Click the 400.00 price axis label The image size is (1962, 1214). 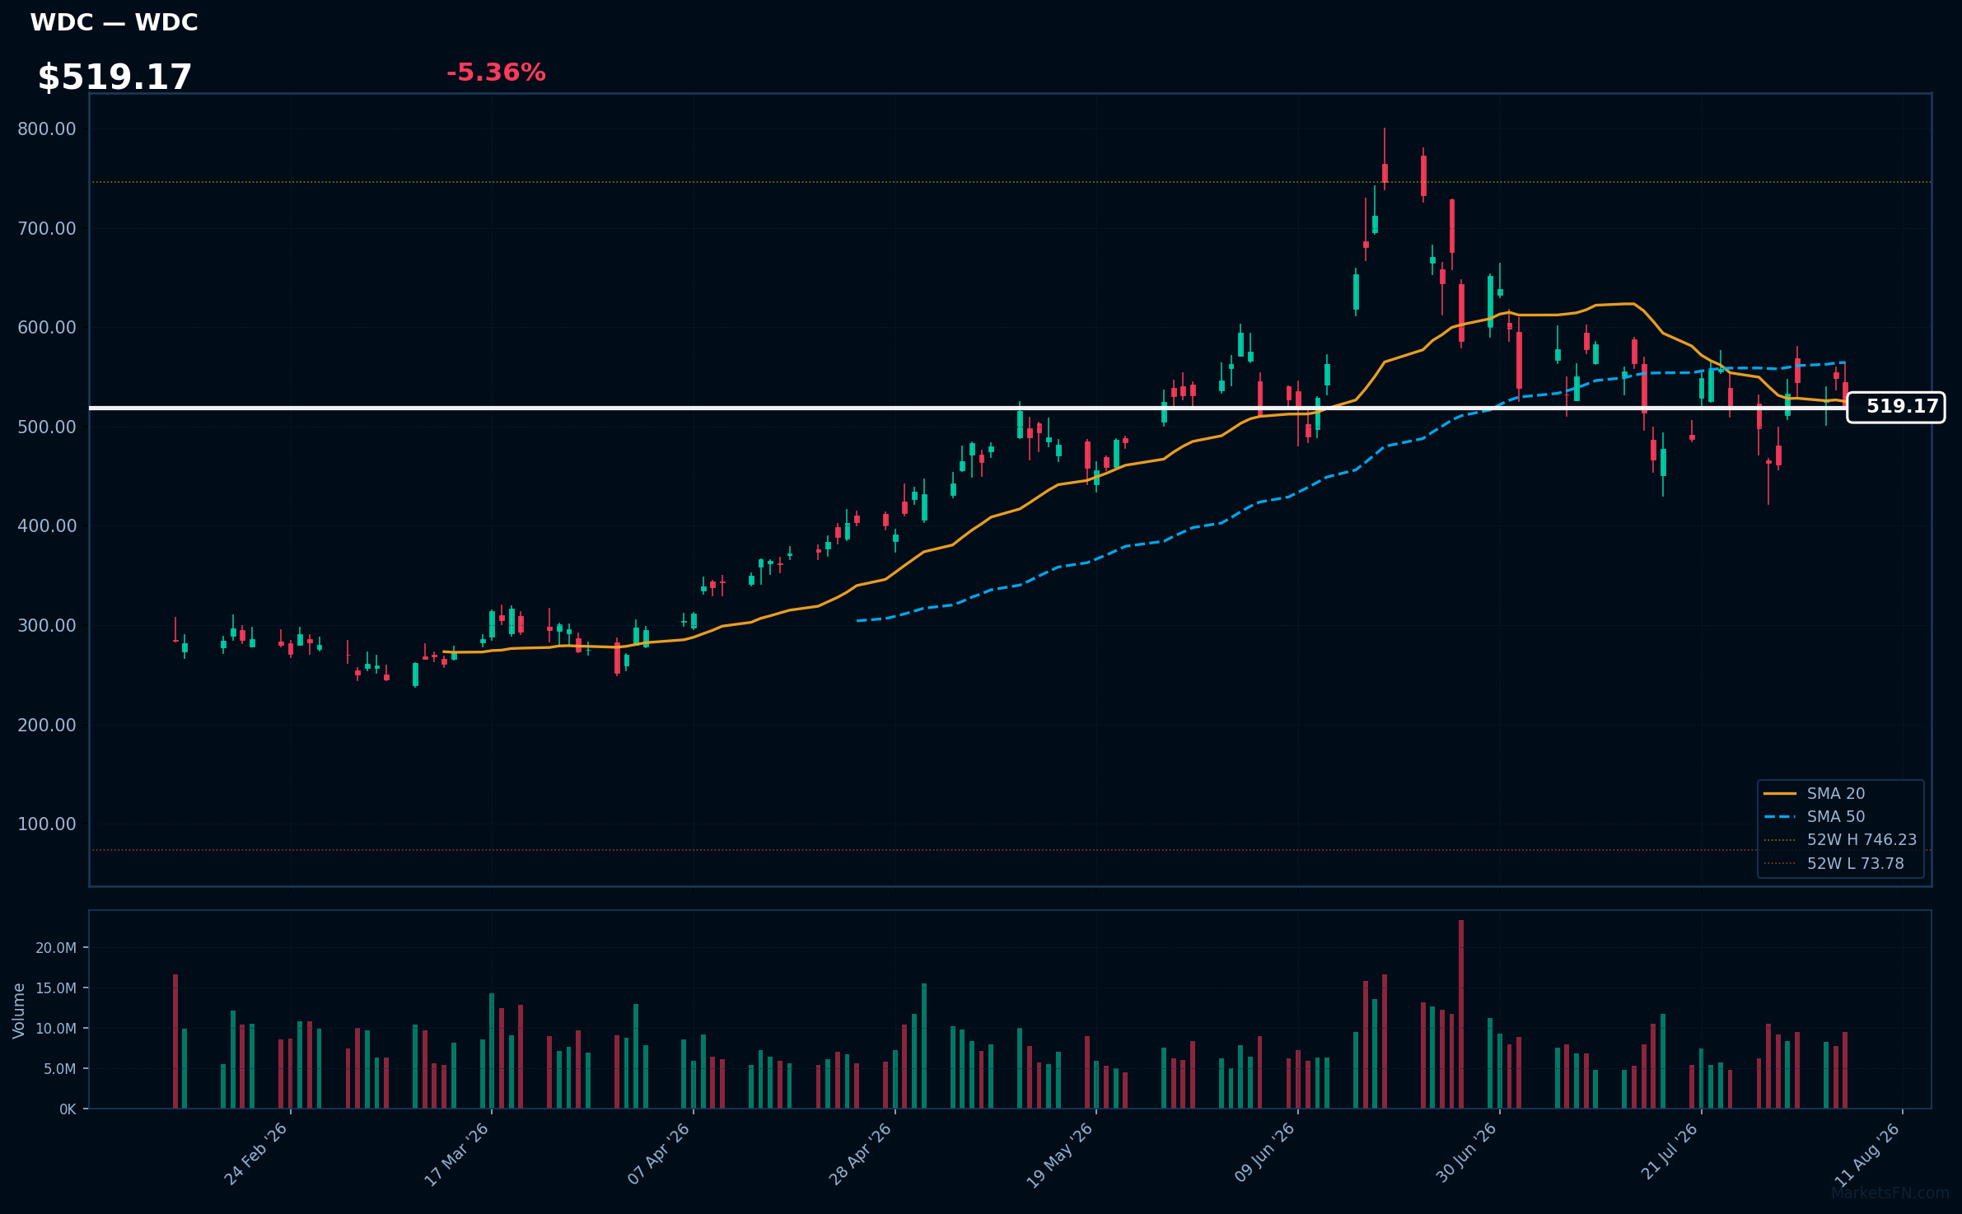(x=47, y=525)
